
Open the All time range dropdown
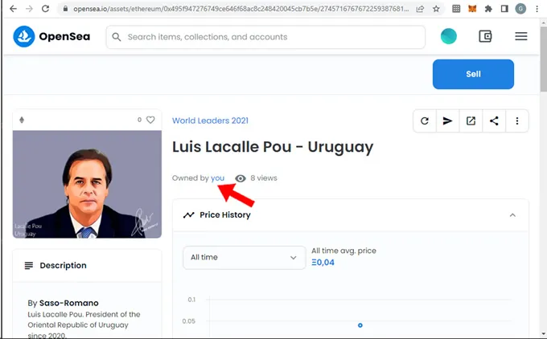(x=244, y=257)
